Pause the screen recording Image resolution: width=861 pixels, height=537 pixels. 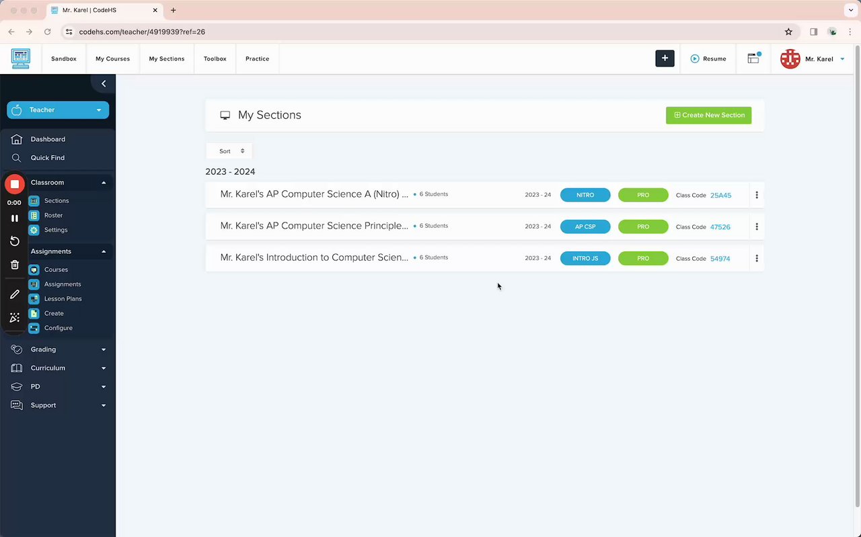(x=15, y=218)
